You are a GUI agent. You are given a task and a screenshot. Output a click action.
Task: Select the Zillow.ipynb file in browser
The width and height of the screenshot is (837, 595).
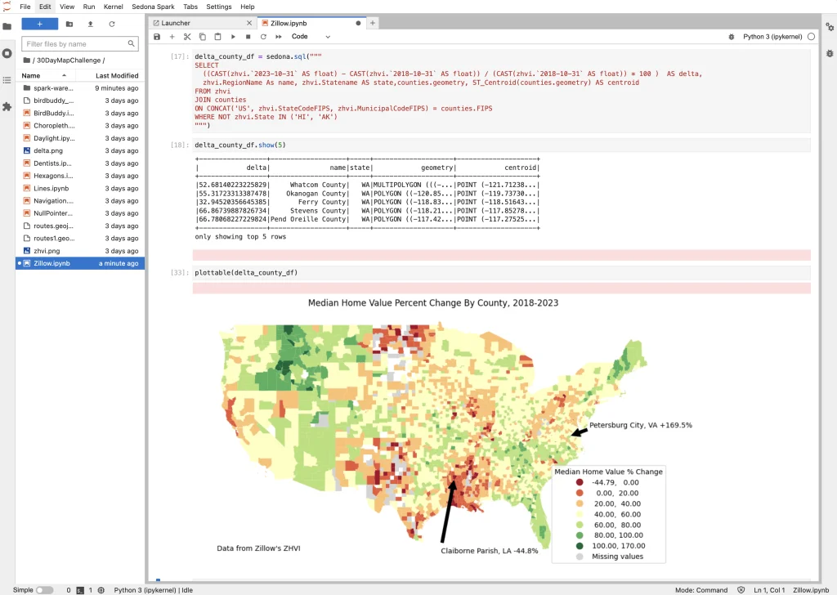80,263
